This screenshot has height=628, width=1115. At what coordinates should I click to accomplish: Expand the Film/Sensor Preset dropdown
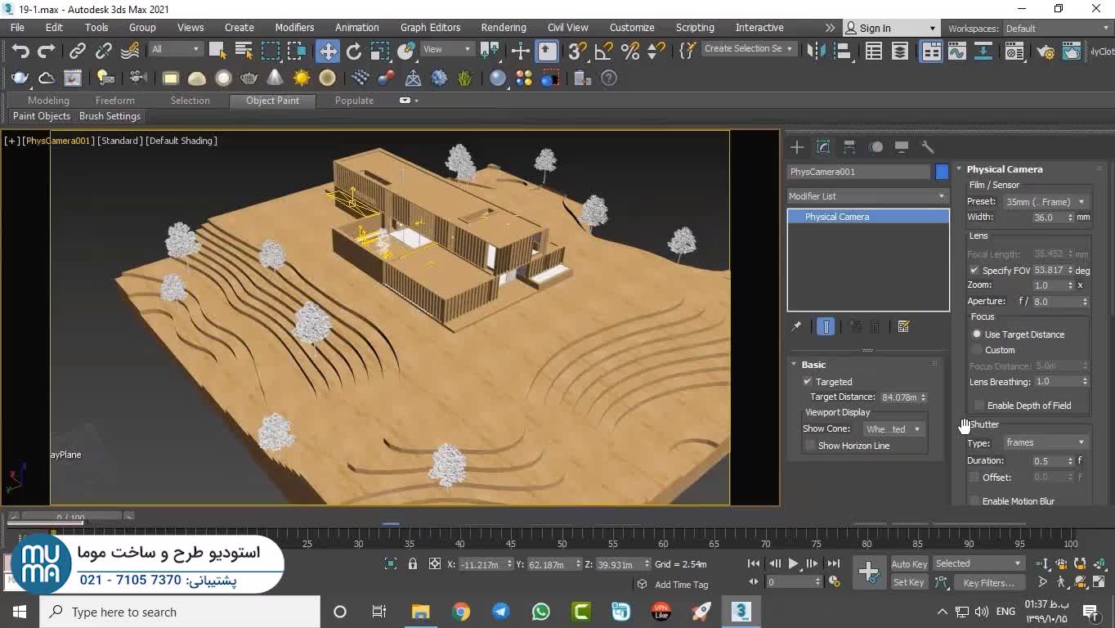(x=1046, y=202)
